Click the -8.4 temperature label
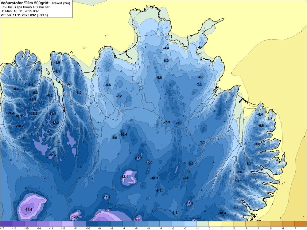Viewport: 307px width, 230px height. click(x=16, y=89)
